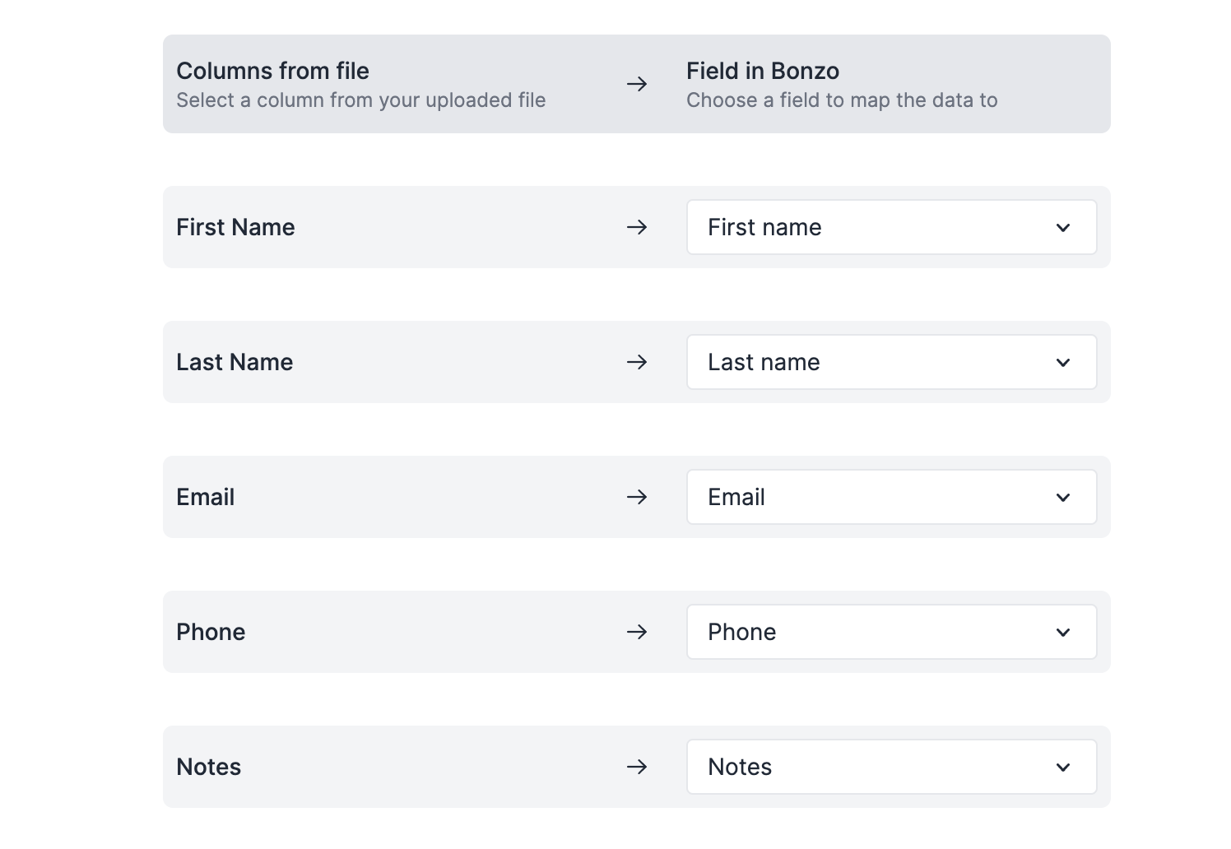Open the Last name field dropdown
Viewport: 1231px width, 849px height.
(x=891, y=362)
